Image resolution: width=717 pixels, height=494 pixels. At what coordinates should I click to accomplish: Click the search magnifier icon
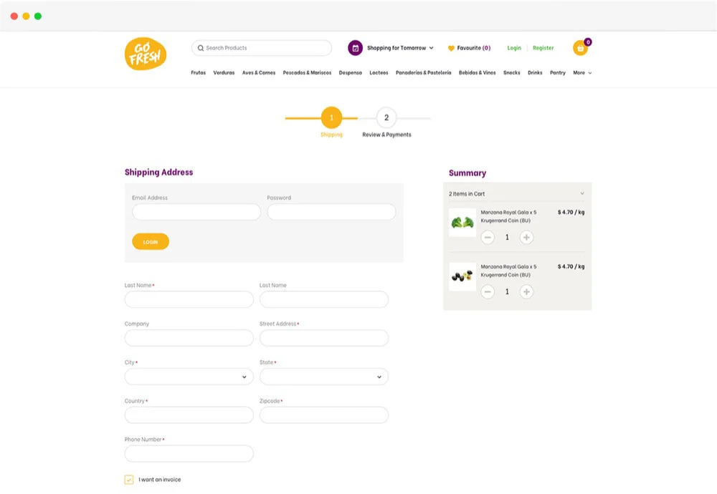pyautogui.click(x=201, y=48)
